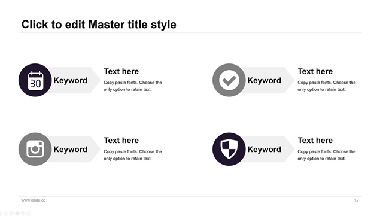
Task: Click the slide number 12 in the footer
Action: click(356, 200)
